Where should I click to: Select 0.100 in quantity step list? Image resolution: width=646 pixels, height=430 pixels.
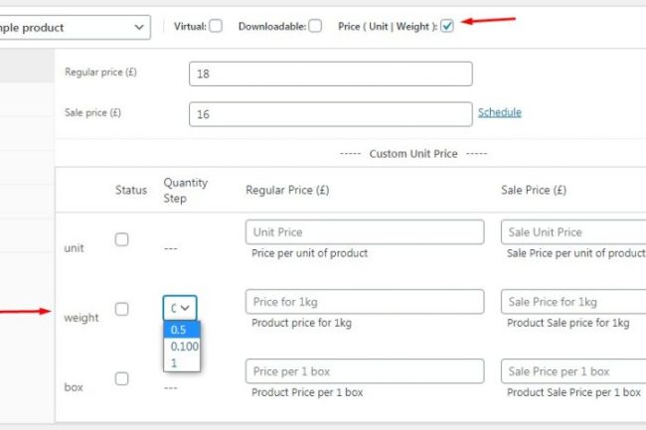tap(184, 347)
